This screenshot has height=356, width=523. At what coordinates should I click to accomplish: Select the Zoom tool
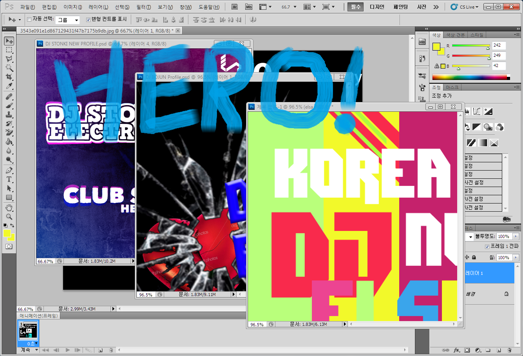pyautogui.click(x=9, y=216)
